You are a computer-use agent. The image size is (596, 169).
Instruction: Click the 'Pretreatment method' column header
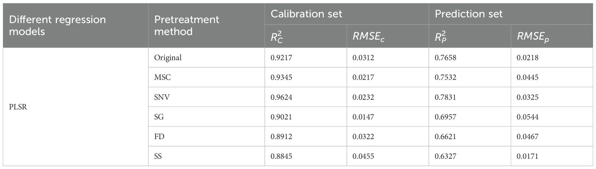coord(187,25)
